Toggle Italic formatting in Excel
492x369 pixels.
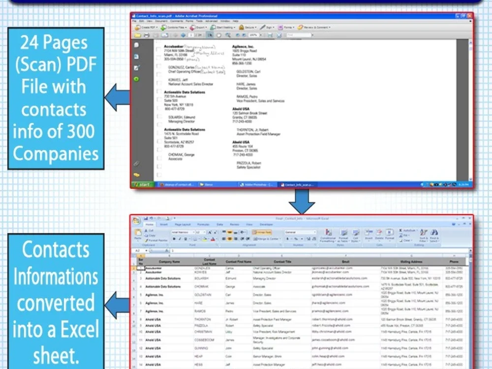(x=180, y=239)
